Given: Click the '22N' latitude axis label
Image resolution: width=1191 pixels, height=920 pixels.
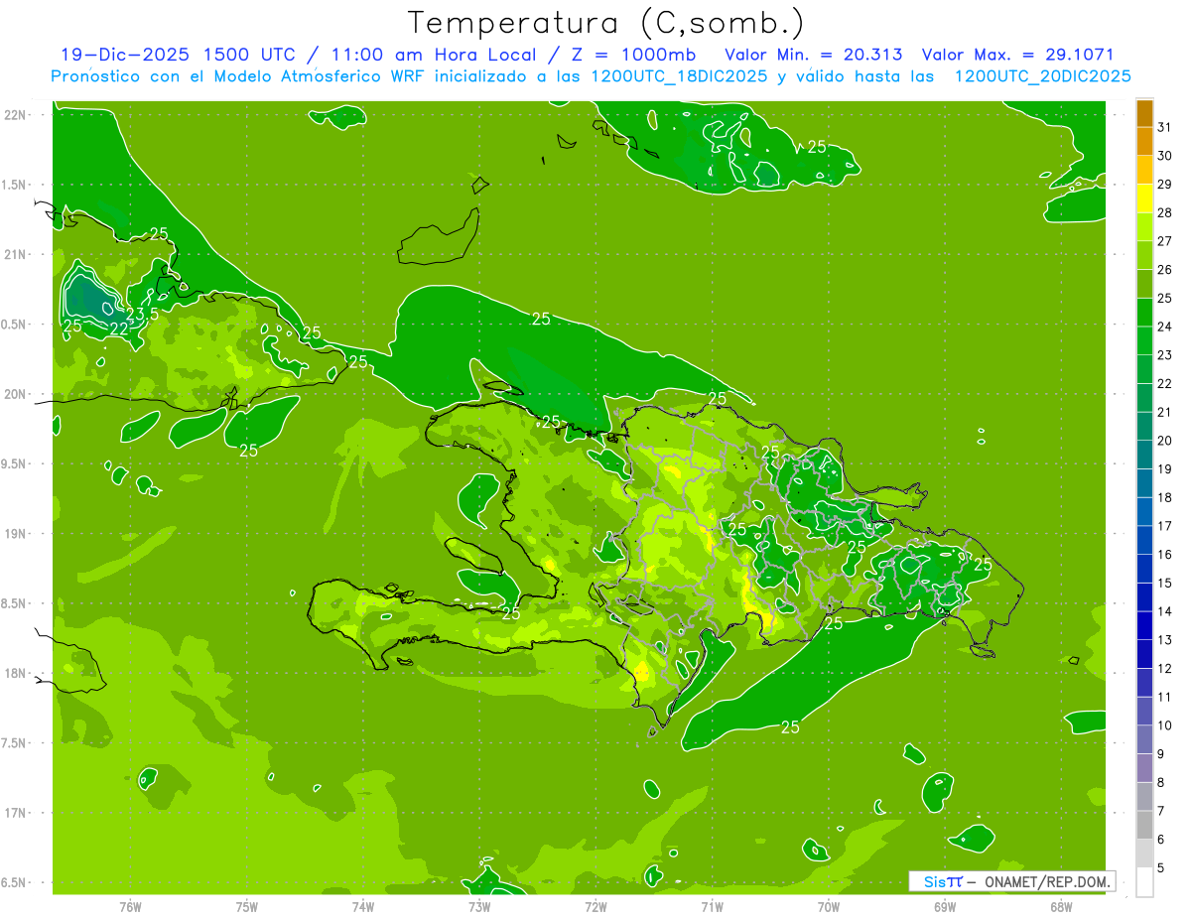Looking at the screenshot, I should 17,114.
